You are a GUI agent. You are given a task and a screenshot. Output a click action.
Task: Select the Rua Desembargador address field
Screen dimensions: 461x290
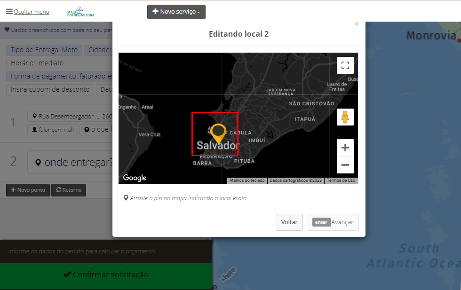point(70,117)
